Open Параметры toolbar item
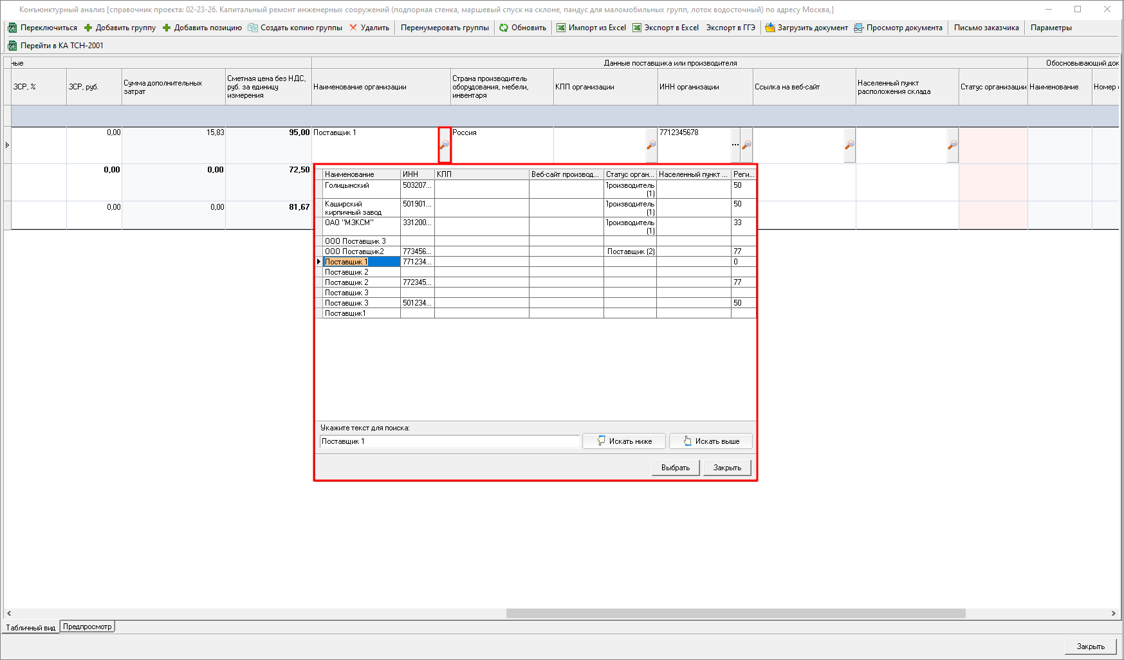This screenshot has height=660, width=1124. click(x=1051, y=28)
